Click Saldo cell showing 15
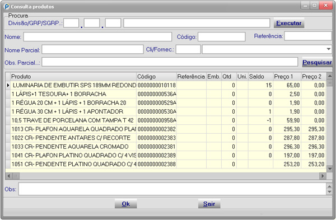Screen dimensions: 336x220 (x=260, y=85)
